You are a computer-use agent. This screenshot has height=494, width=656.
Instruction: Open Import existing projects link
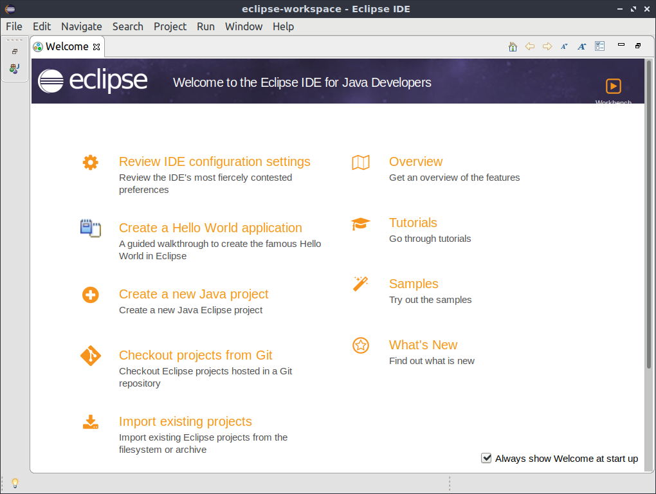point(185,421)
